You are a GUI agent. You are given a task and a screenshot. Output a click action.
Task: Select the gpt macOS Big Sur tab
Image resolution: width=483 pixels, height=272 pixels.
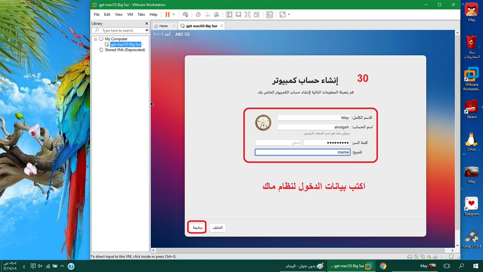pos(202,26)
